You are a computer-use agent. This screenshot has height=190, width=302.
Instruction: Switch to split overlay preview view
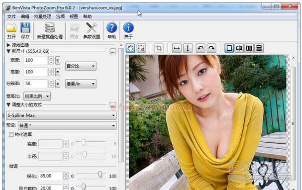[x=239, y=48]
